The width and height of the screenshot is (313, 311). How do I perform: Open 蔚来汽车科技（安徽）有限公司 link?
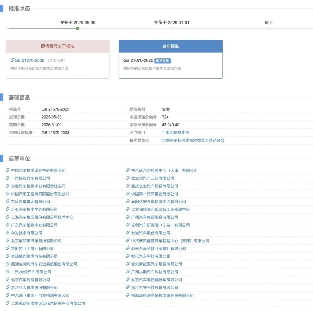coord(158,248)
